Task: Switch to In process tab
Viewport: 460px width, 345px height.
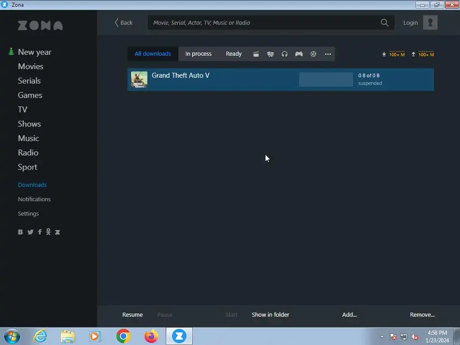Action: click(198, 54)
